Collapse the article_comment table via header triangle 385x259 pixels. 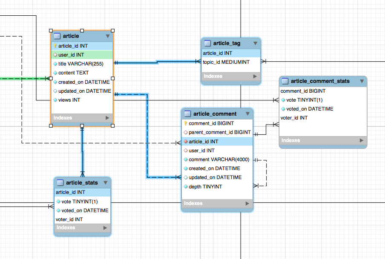tap(247, 114)
